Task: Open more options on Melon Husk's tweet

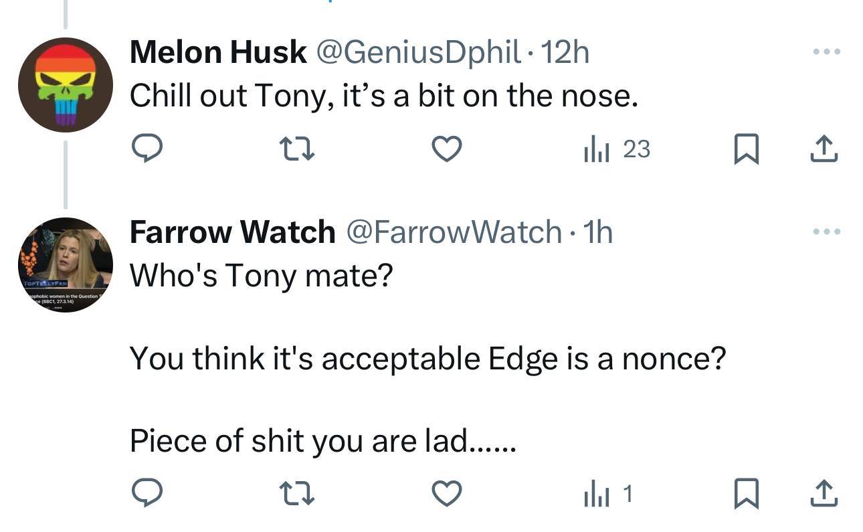Action: (x=826, y=52)
